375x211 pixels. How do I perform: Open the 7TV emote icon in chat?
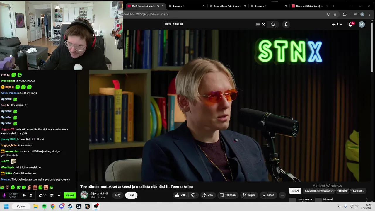[x=24, y=195]
